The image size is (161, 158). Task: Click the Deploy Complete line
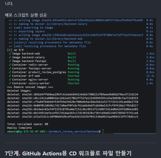coord(20,128)
